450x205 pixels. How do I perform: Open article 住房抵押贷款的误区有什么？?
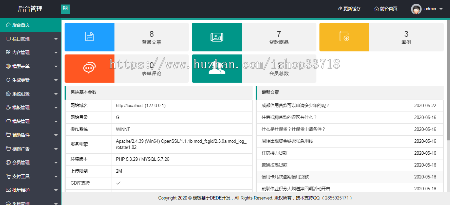[289, 117]
